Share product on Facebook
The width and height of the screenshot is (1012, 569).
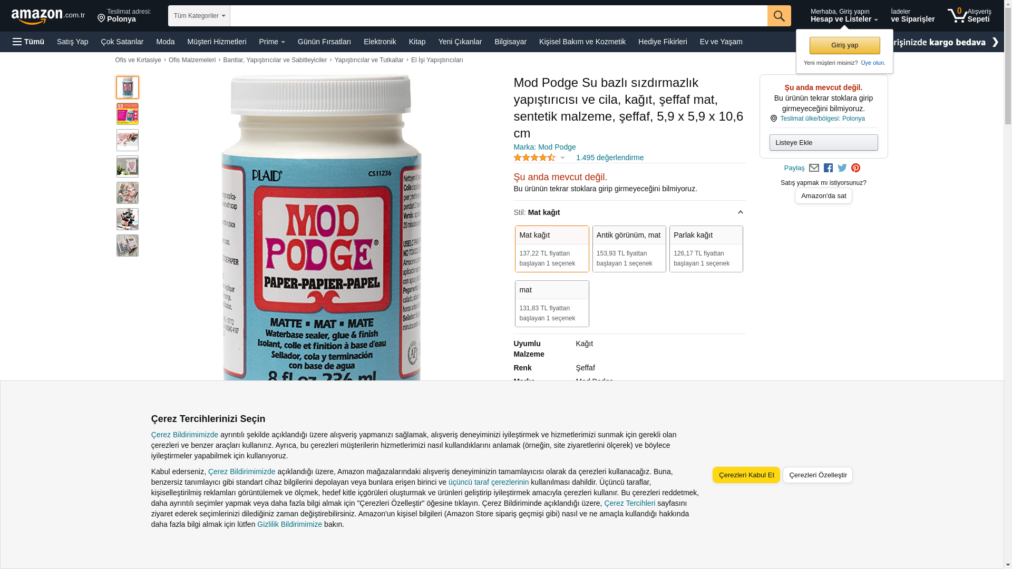point(828,168)
